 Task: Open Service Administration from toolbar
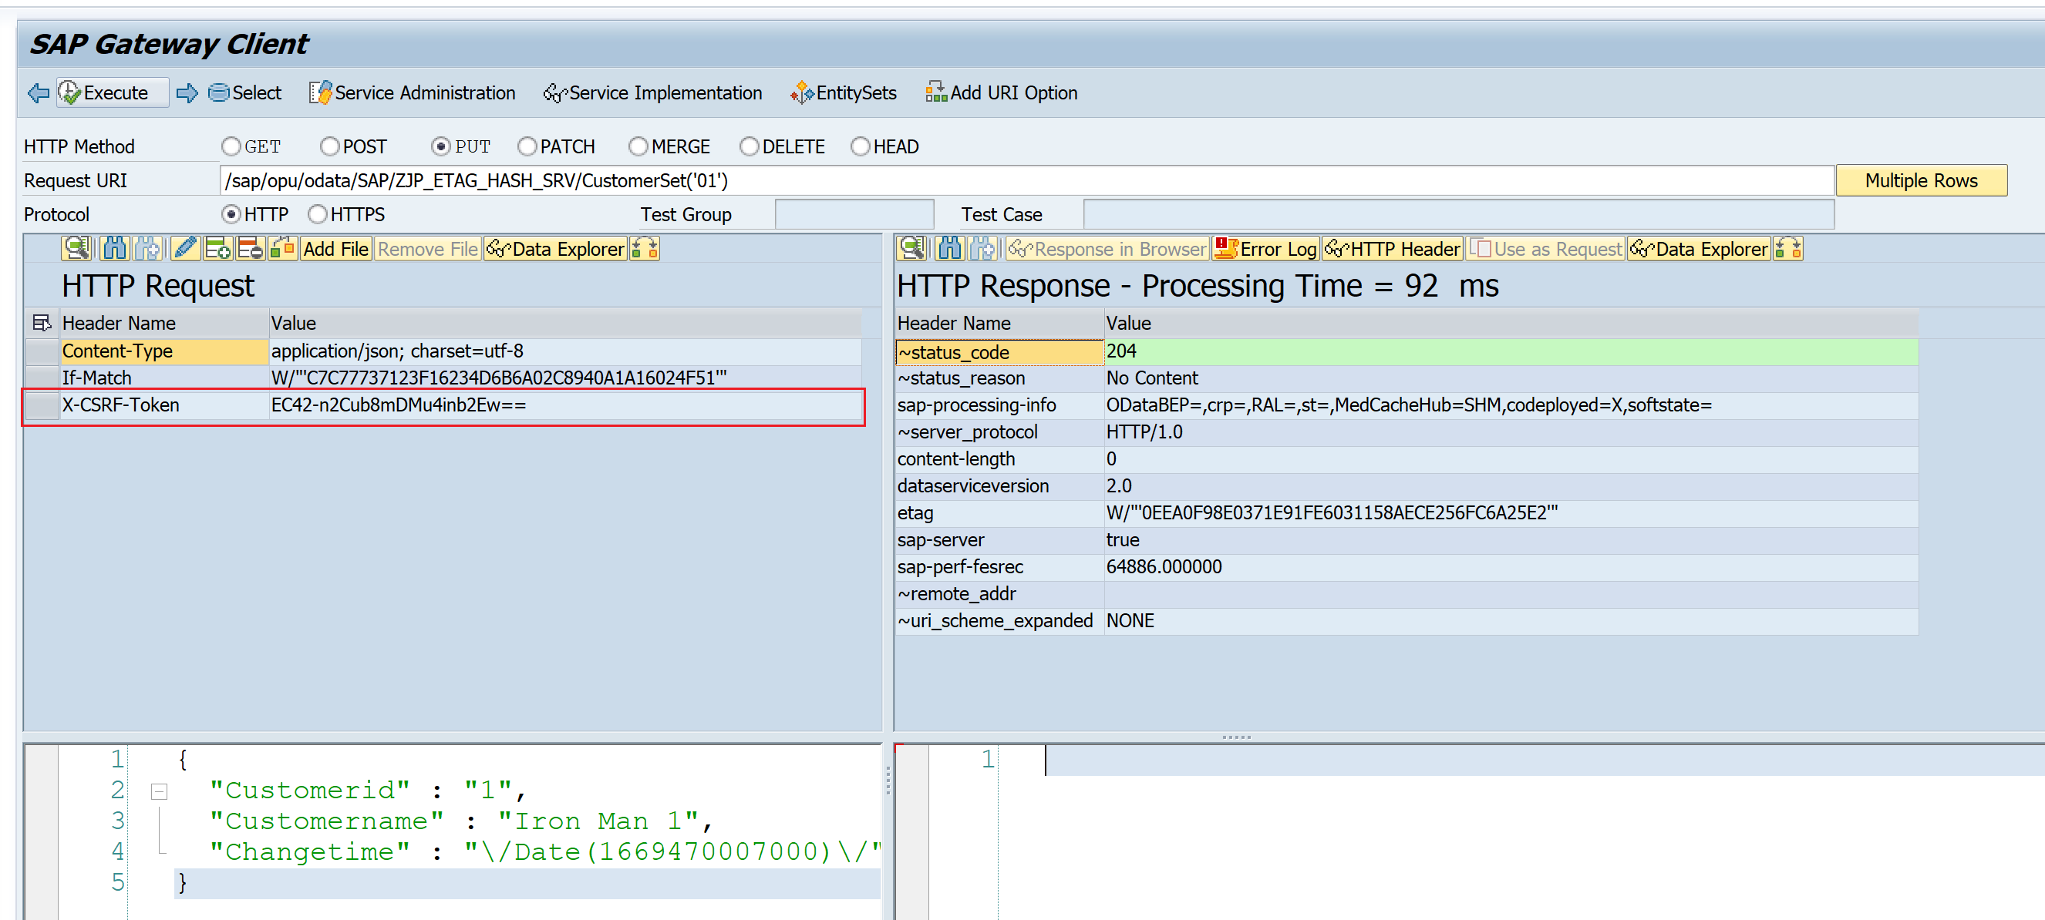click(412, 93)
